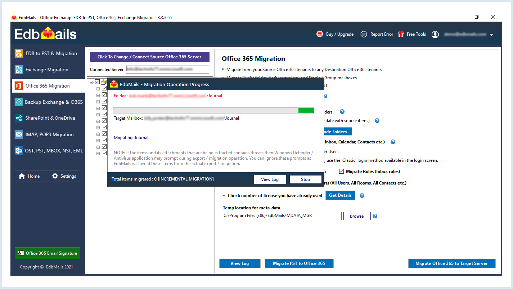Open help icon beside Browse button

tap(375, 216)
